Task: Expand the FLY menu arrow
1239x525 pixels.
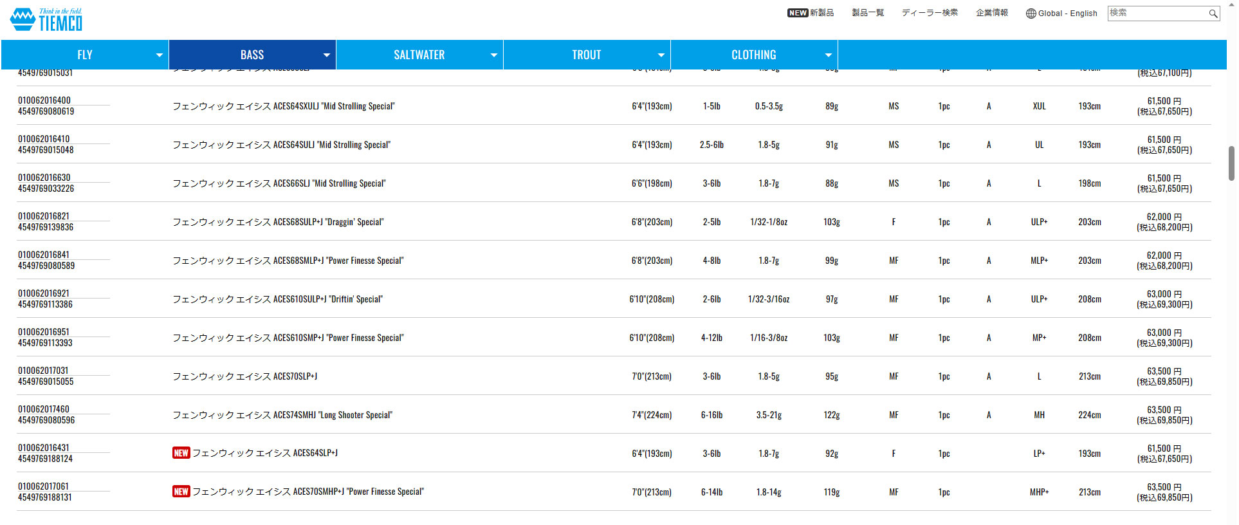Action: [x=159, y=55]
